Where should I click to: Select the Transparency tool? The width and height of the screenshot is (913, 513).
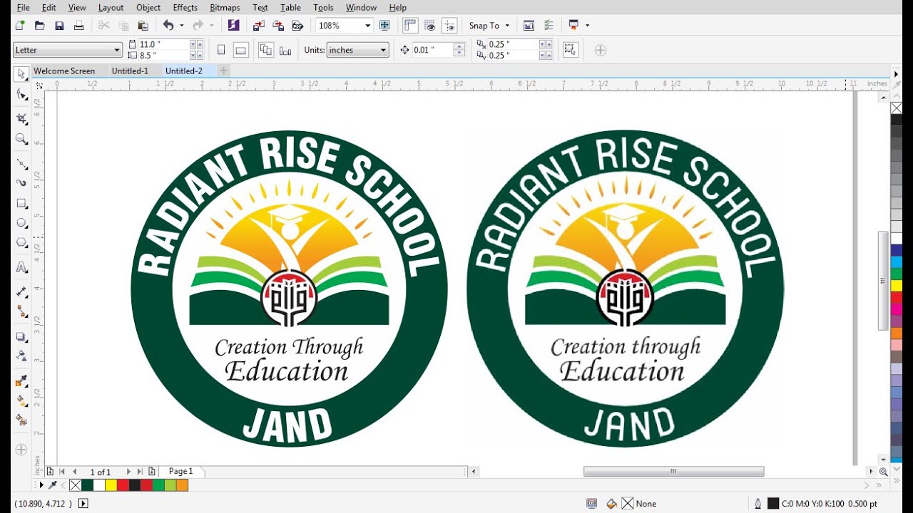click(x=21, y=356)
